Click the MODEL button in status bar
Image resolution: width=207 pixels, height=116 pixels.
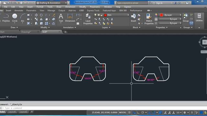[123, 112]
